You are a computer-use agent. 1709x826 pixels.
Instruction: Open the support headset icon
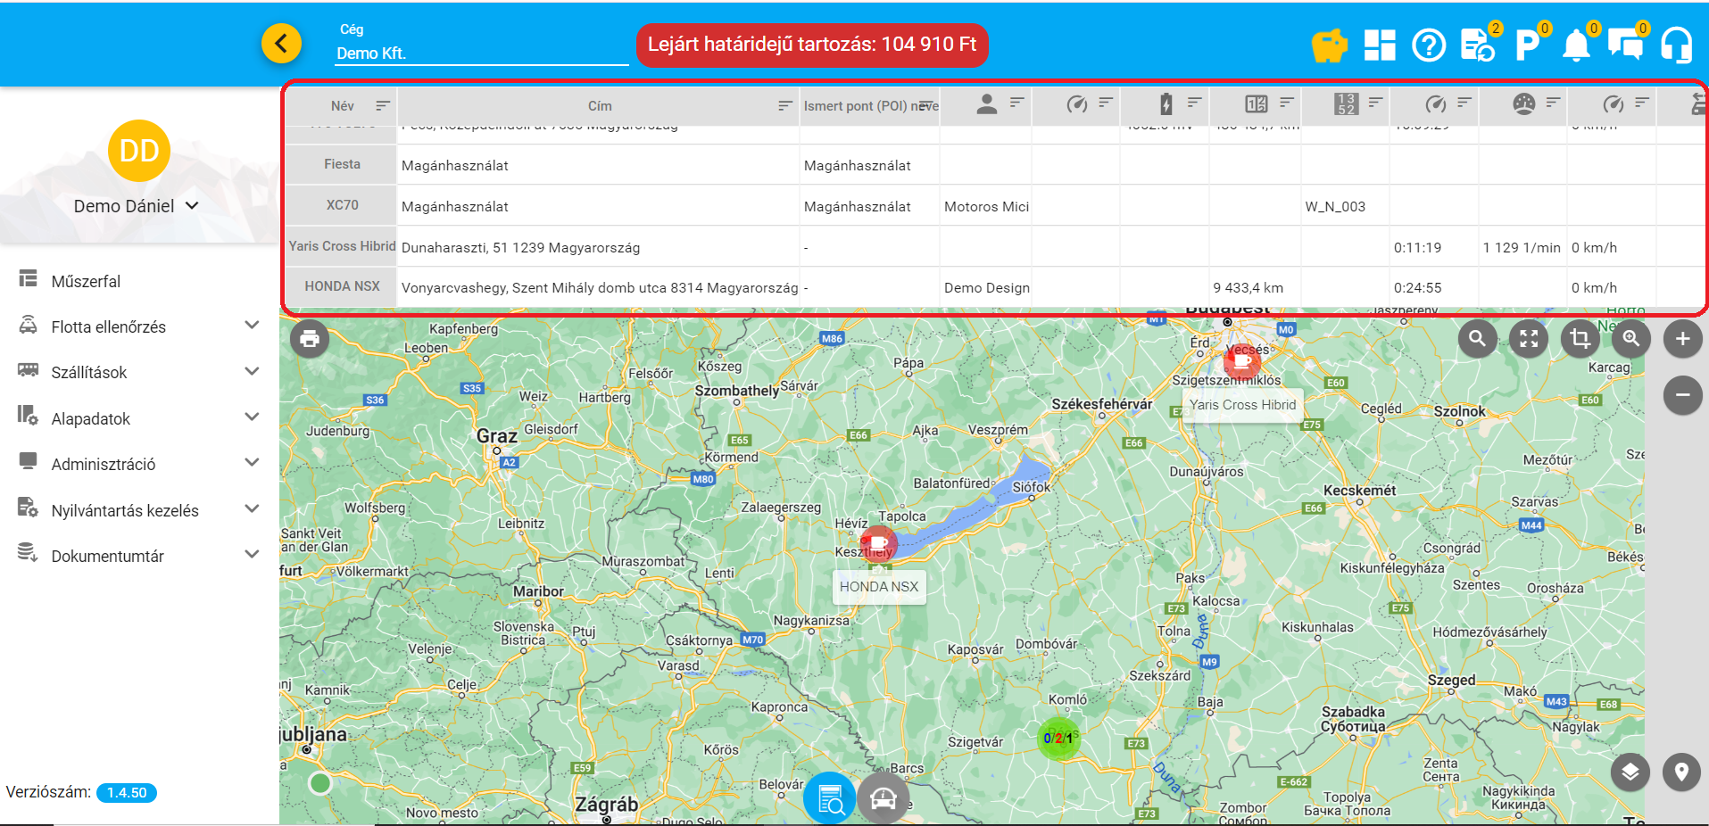[x=1676, y=45]
